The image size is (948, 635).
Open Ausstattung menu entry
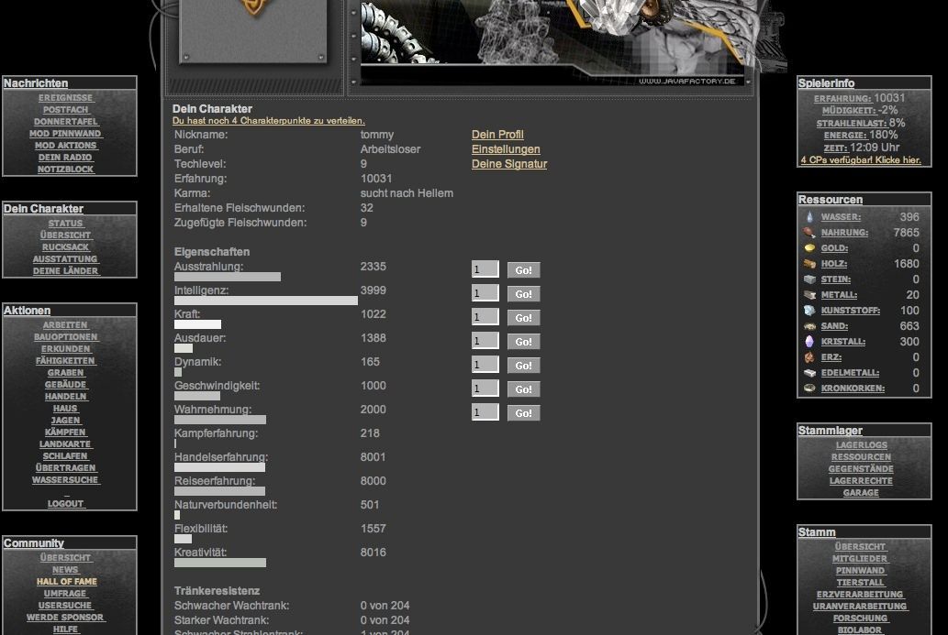pyautogui.click(x=65, y=259)
